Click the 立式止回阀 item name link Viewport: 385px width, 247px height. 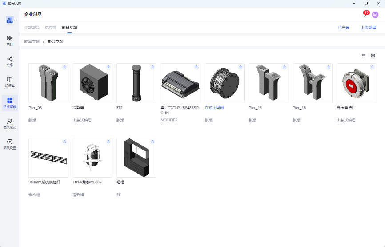point(214,108)
